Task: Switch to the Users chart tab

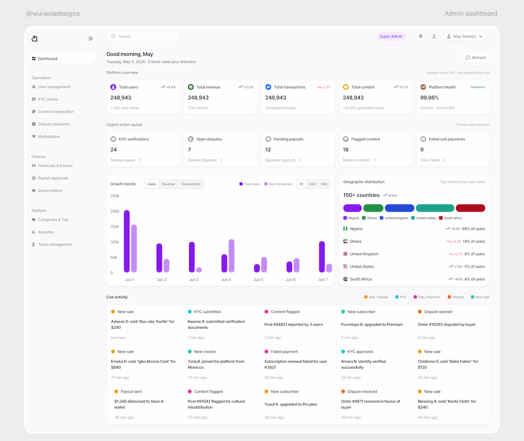Action: [x=151, y=184]
